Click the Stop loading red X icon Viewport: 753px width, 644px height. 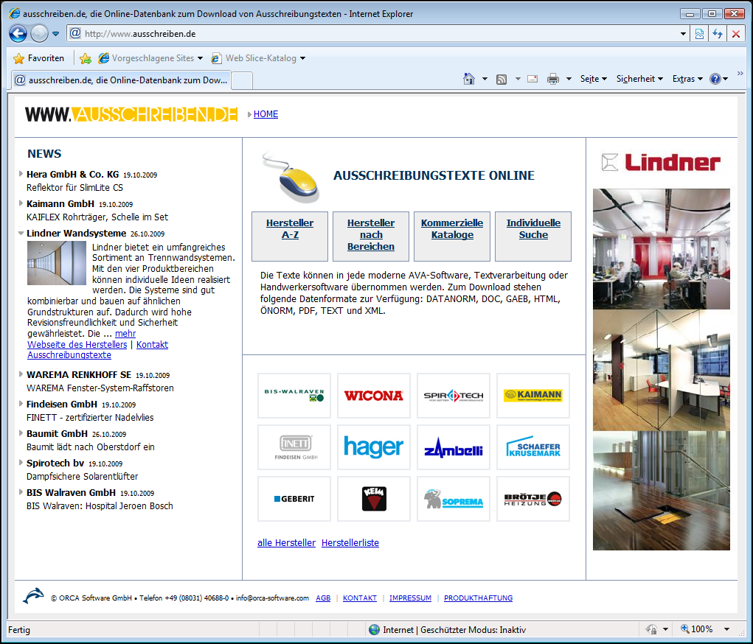pos(735,34)
